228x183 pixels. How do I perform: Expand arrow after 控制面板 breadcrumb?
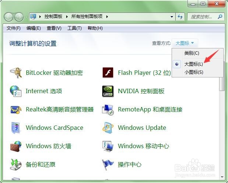pos(67,17)
